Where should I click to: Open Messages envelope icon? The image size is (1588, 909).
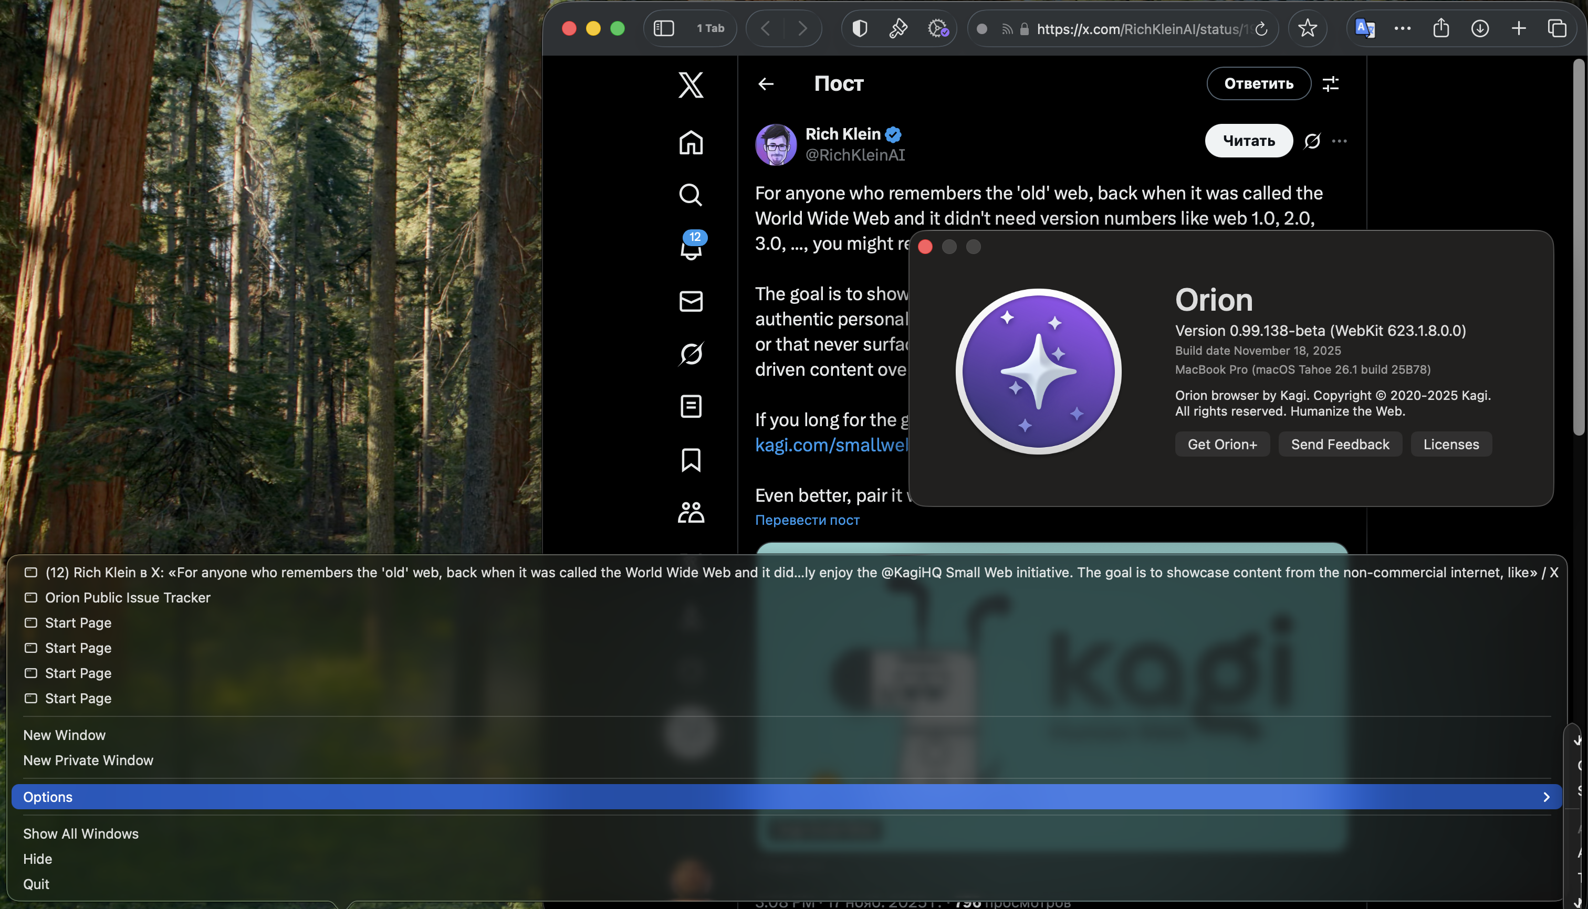[691, 301]
